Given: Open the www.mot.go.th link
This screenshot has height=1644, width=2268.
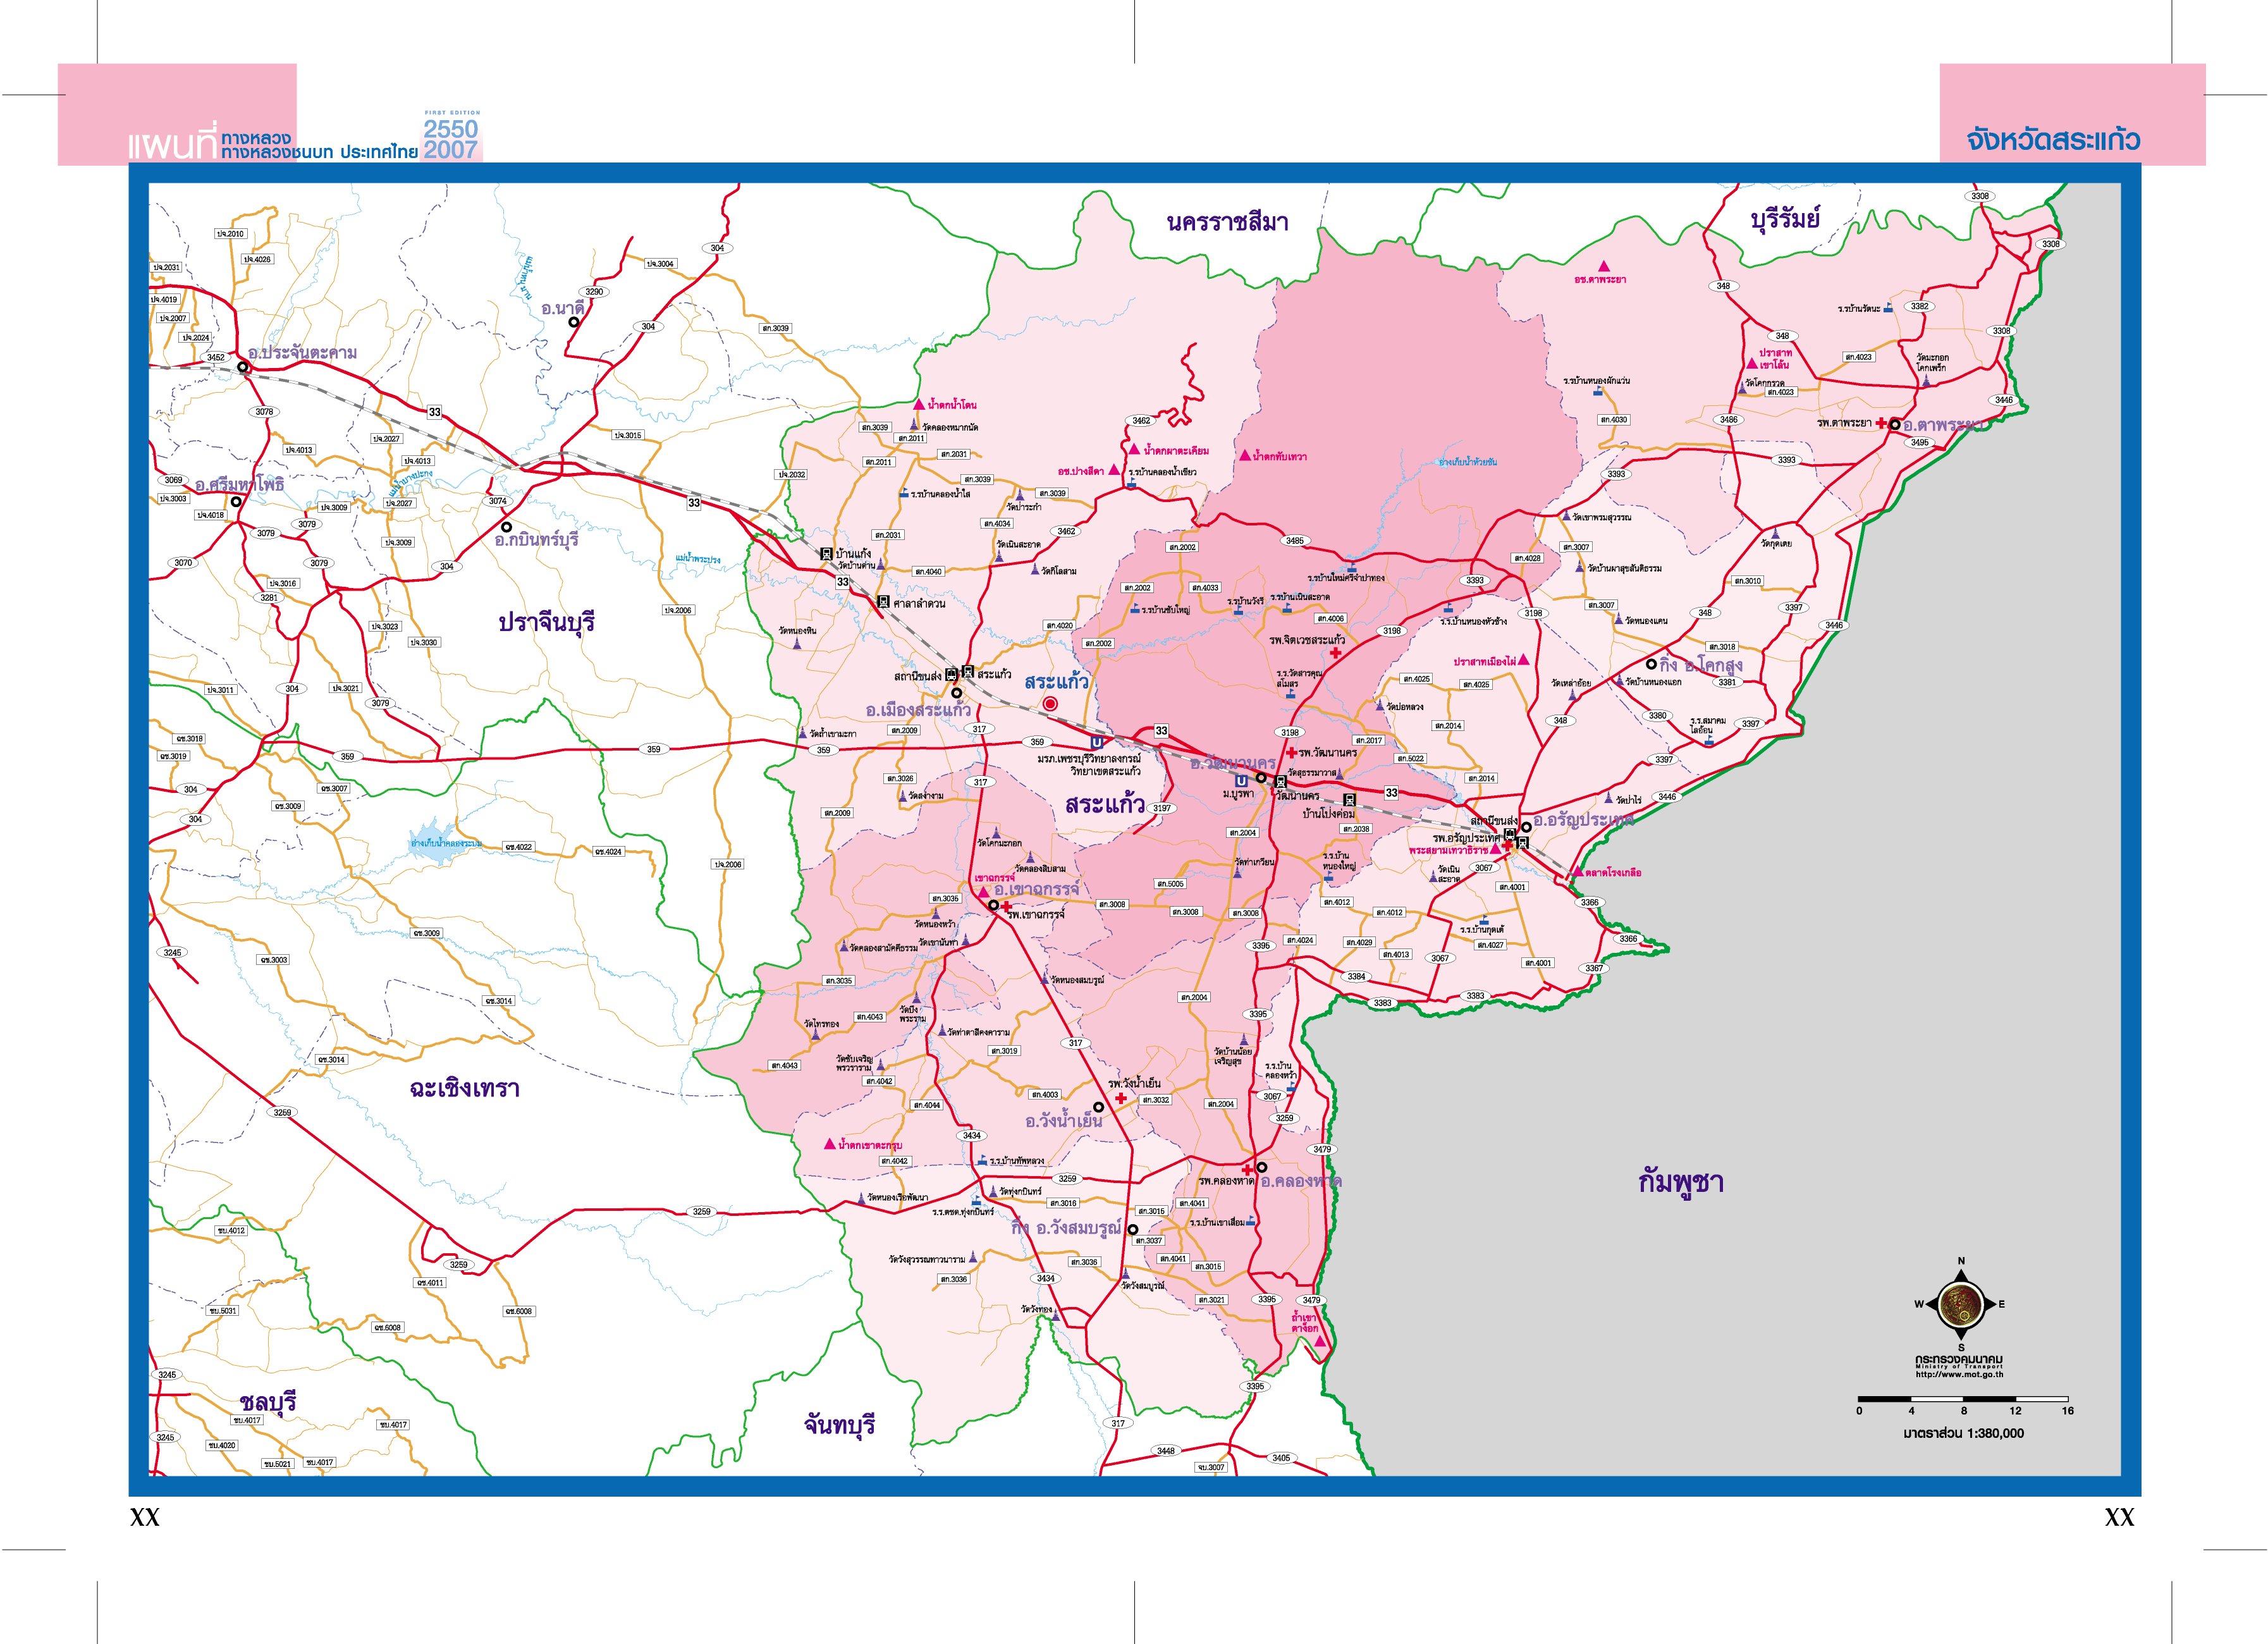Looking at the screenshot, I should 1959,1374.
